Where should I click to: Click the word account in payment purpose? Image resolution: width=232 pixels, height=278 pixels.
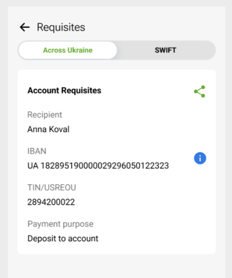[83, 239]
